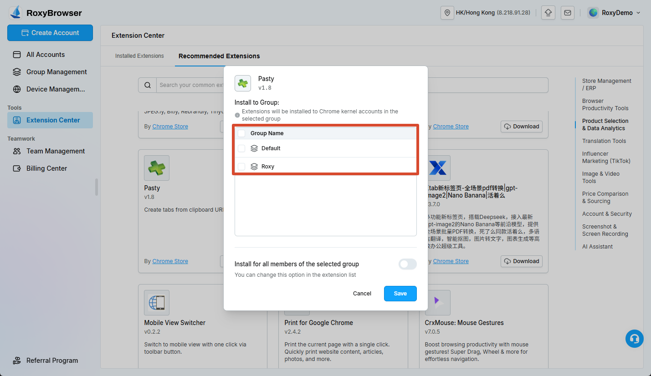Open Chrome Store link on top-left card

coord(170,127)
